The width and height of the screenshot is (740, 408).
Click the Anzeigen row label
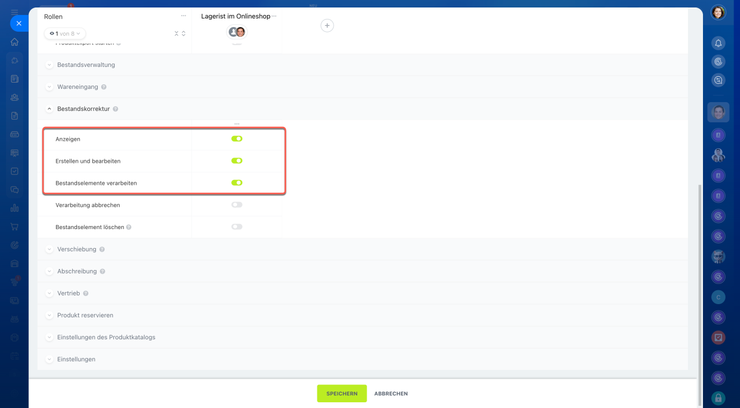[68, 139]
